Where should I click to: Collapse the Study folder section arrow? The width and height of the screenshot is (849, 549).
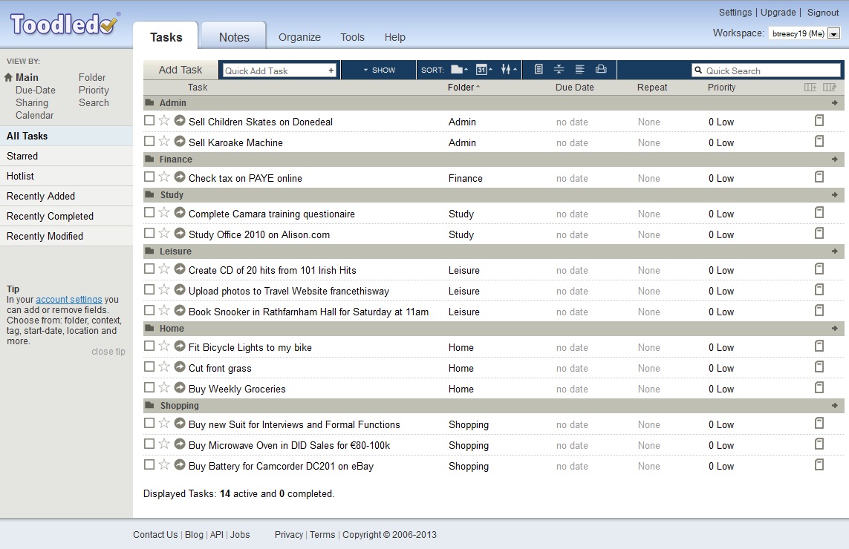pyautogui.click(x=834, y=194)
